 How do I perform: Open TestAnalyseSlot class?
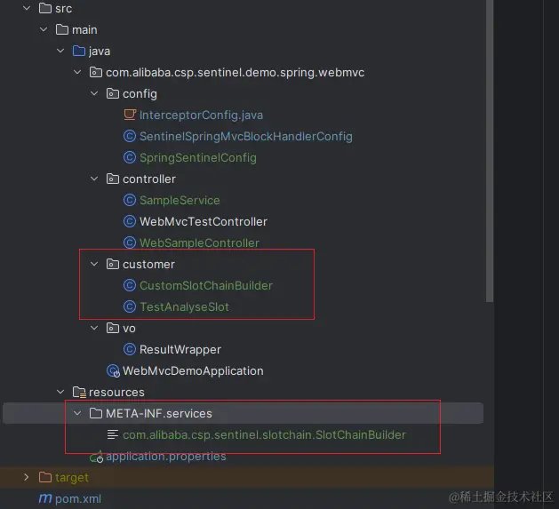184,306
